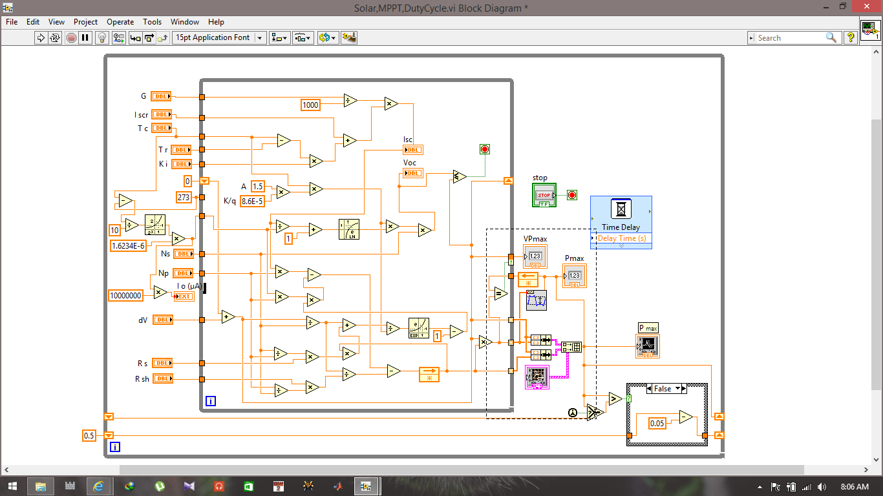Open File Explorer from the taskbar
The image size is (883, 496).
click(x=41, y=486)
